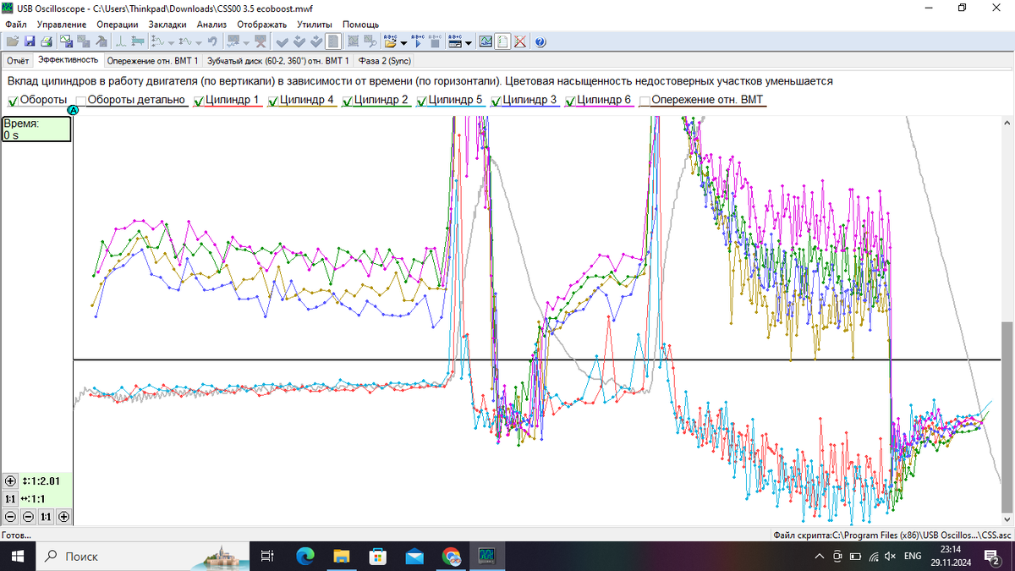1015x571 pixels.
Task: Click the plus button in the bottom zoom row
Action: pyautogui.click(x=63, y=516)
